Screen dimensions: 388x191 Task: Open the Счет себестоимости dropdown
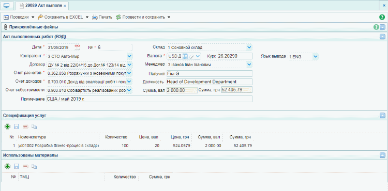point(130,90)
